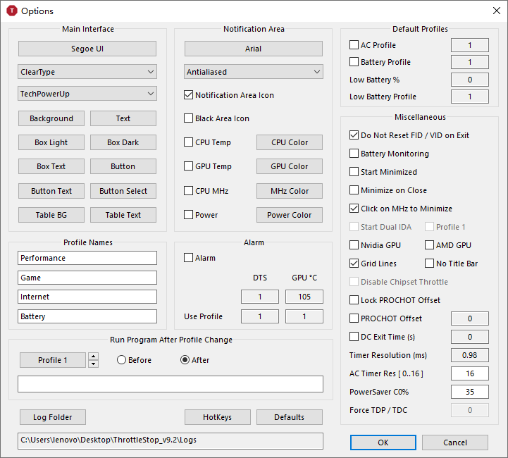
Task: Click the Profile 1 spinner arrows
Action: click(93, 360)
